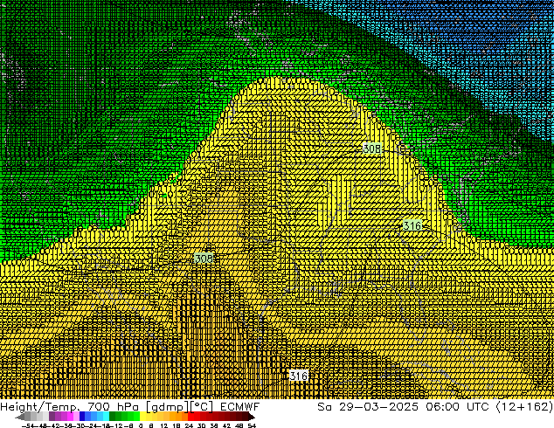The width and height of the screenshot is (554, 428).
Task: Select the light pink legend swatch
Action: coord(76,417)
